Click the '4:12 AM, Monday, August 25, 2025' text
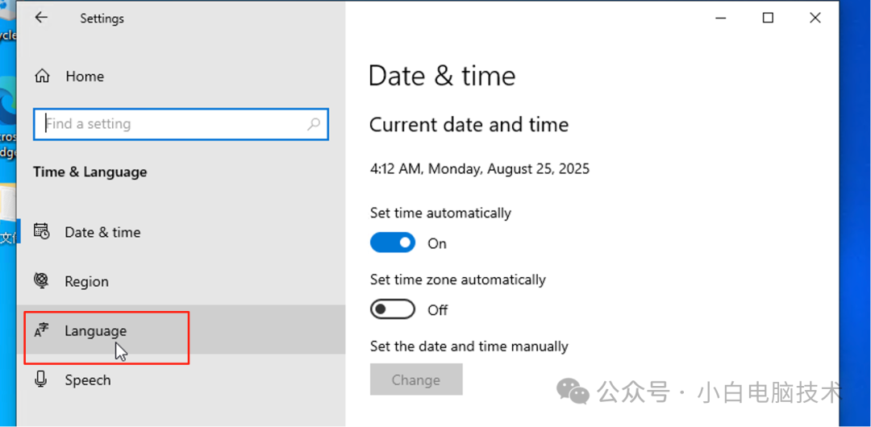Viewport: 871px width, 427px height. click(480, 168)
